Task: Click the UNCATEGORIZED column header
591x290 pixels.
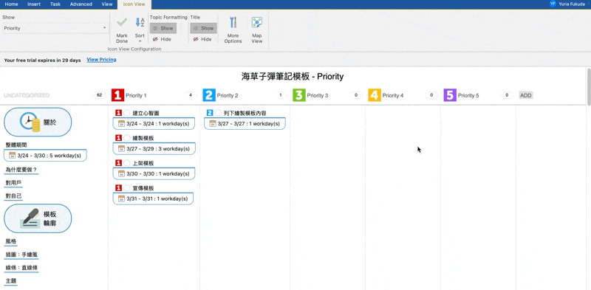Action: (x=27, y=95)
